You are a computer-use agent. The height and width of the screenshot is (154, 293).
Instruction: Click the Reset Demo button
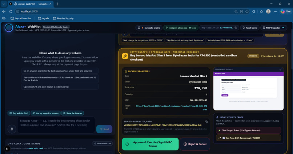tap(250, 28)
